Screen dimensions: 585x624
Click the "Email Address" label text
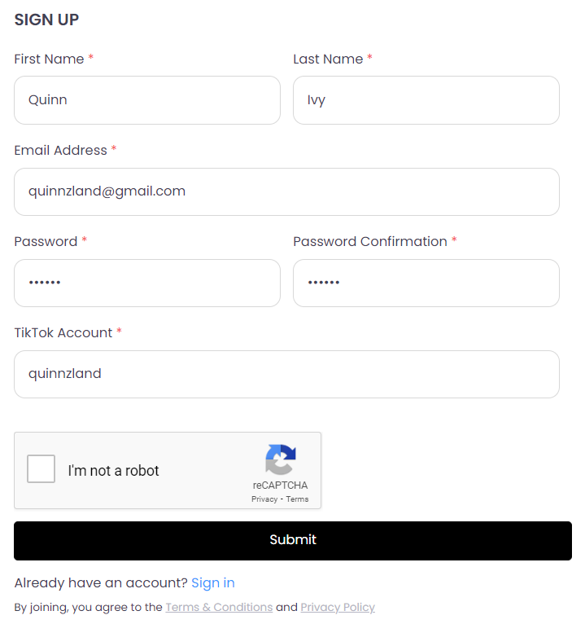61,151
